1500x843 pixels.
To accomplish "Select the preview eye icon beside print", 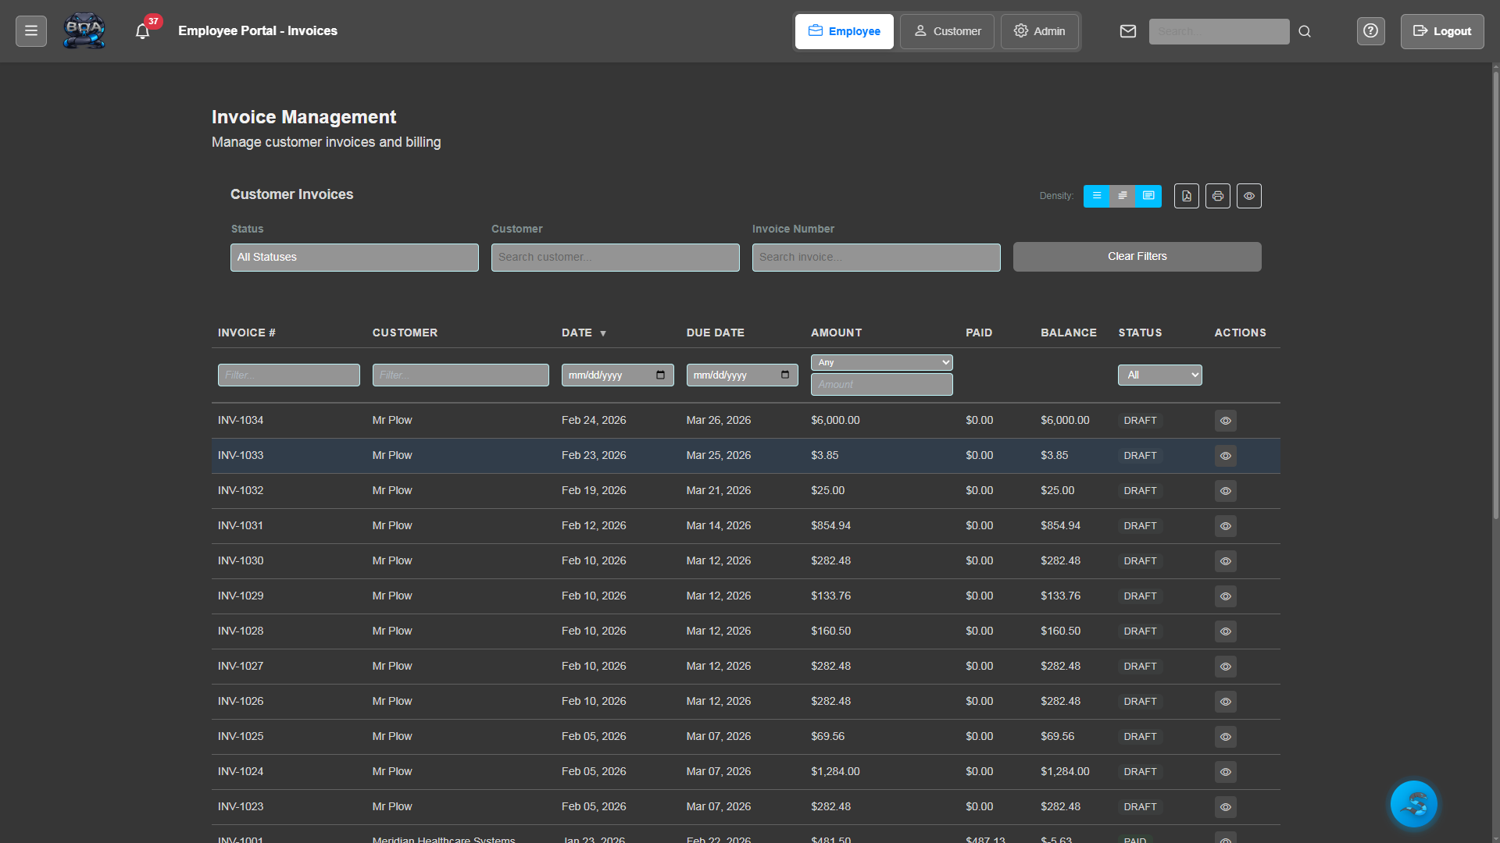I will [1248, 196].
